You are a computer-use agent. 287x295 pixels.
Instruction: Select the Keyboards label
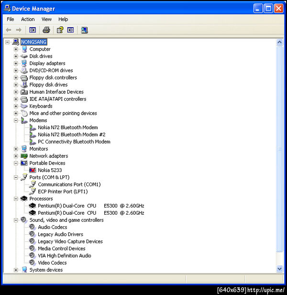(x=41, y=106)
